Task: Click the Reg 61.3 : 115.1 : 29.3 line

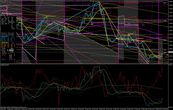Action: [x=7, y=33]
